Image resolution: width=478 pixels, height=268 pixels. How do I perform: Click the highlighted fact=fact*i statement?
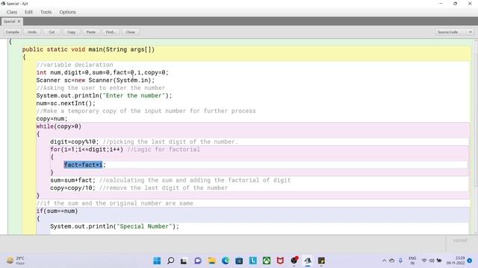(83, 165)
